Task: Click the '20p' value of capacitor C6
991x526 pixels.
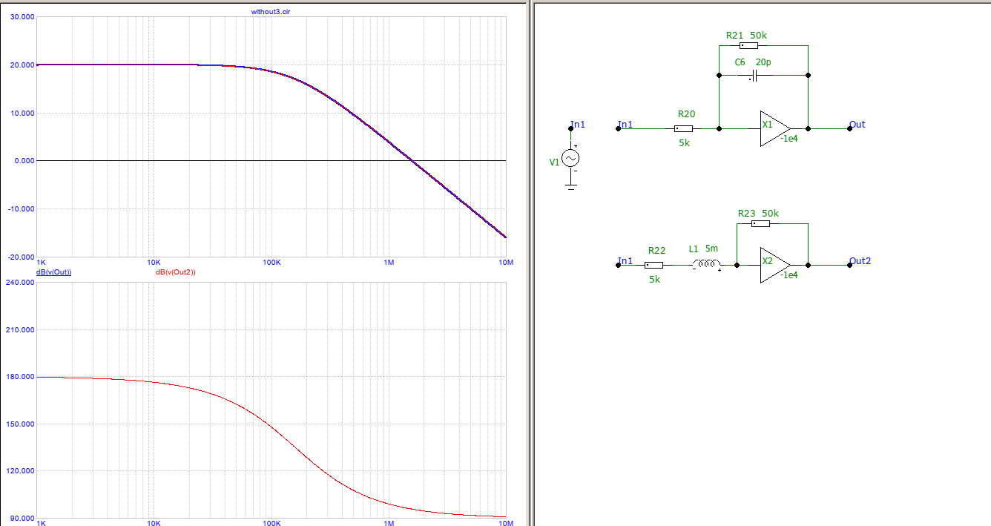Action: 764,62
